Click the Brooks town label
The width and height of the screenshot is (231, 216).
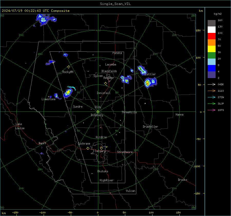click(x=182, y=180)
